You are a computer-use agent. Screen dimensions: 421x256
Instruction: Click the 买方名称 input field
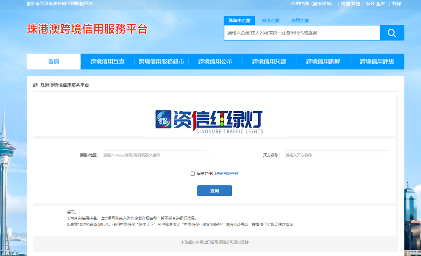coord(337,155)
